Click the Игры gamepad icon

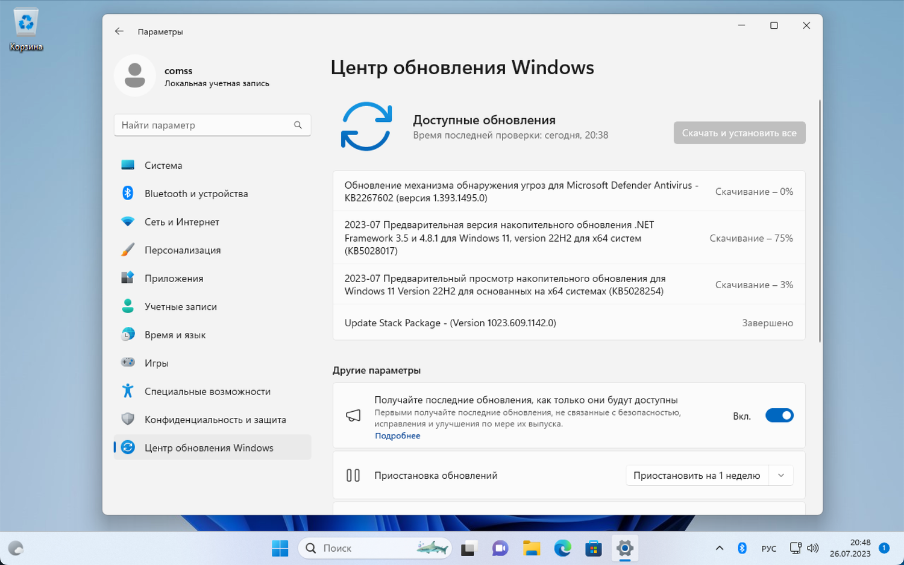pyautogui.click(x=128, y=362)
